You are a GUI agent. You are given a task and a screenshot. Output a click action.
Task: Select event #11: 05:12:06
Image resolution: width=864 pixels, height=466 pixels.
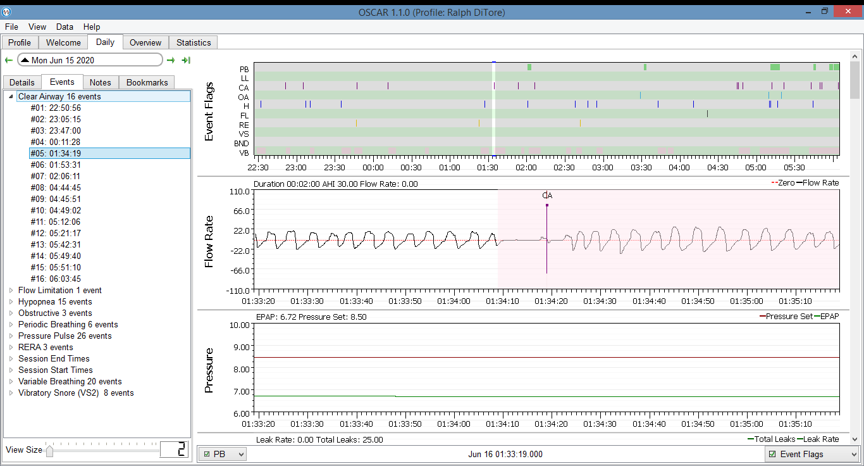[56, 222]
